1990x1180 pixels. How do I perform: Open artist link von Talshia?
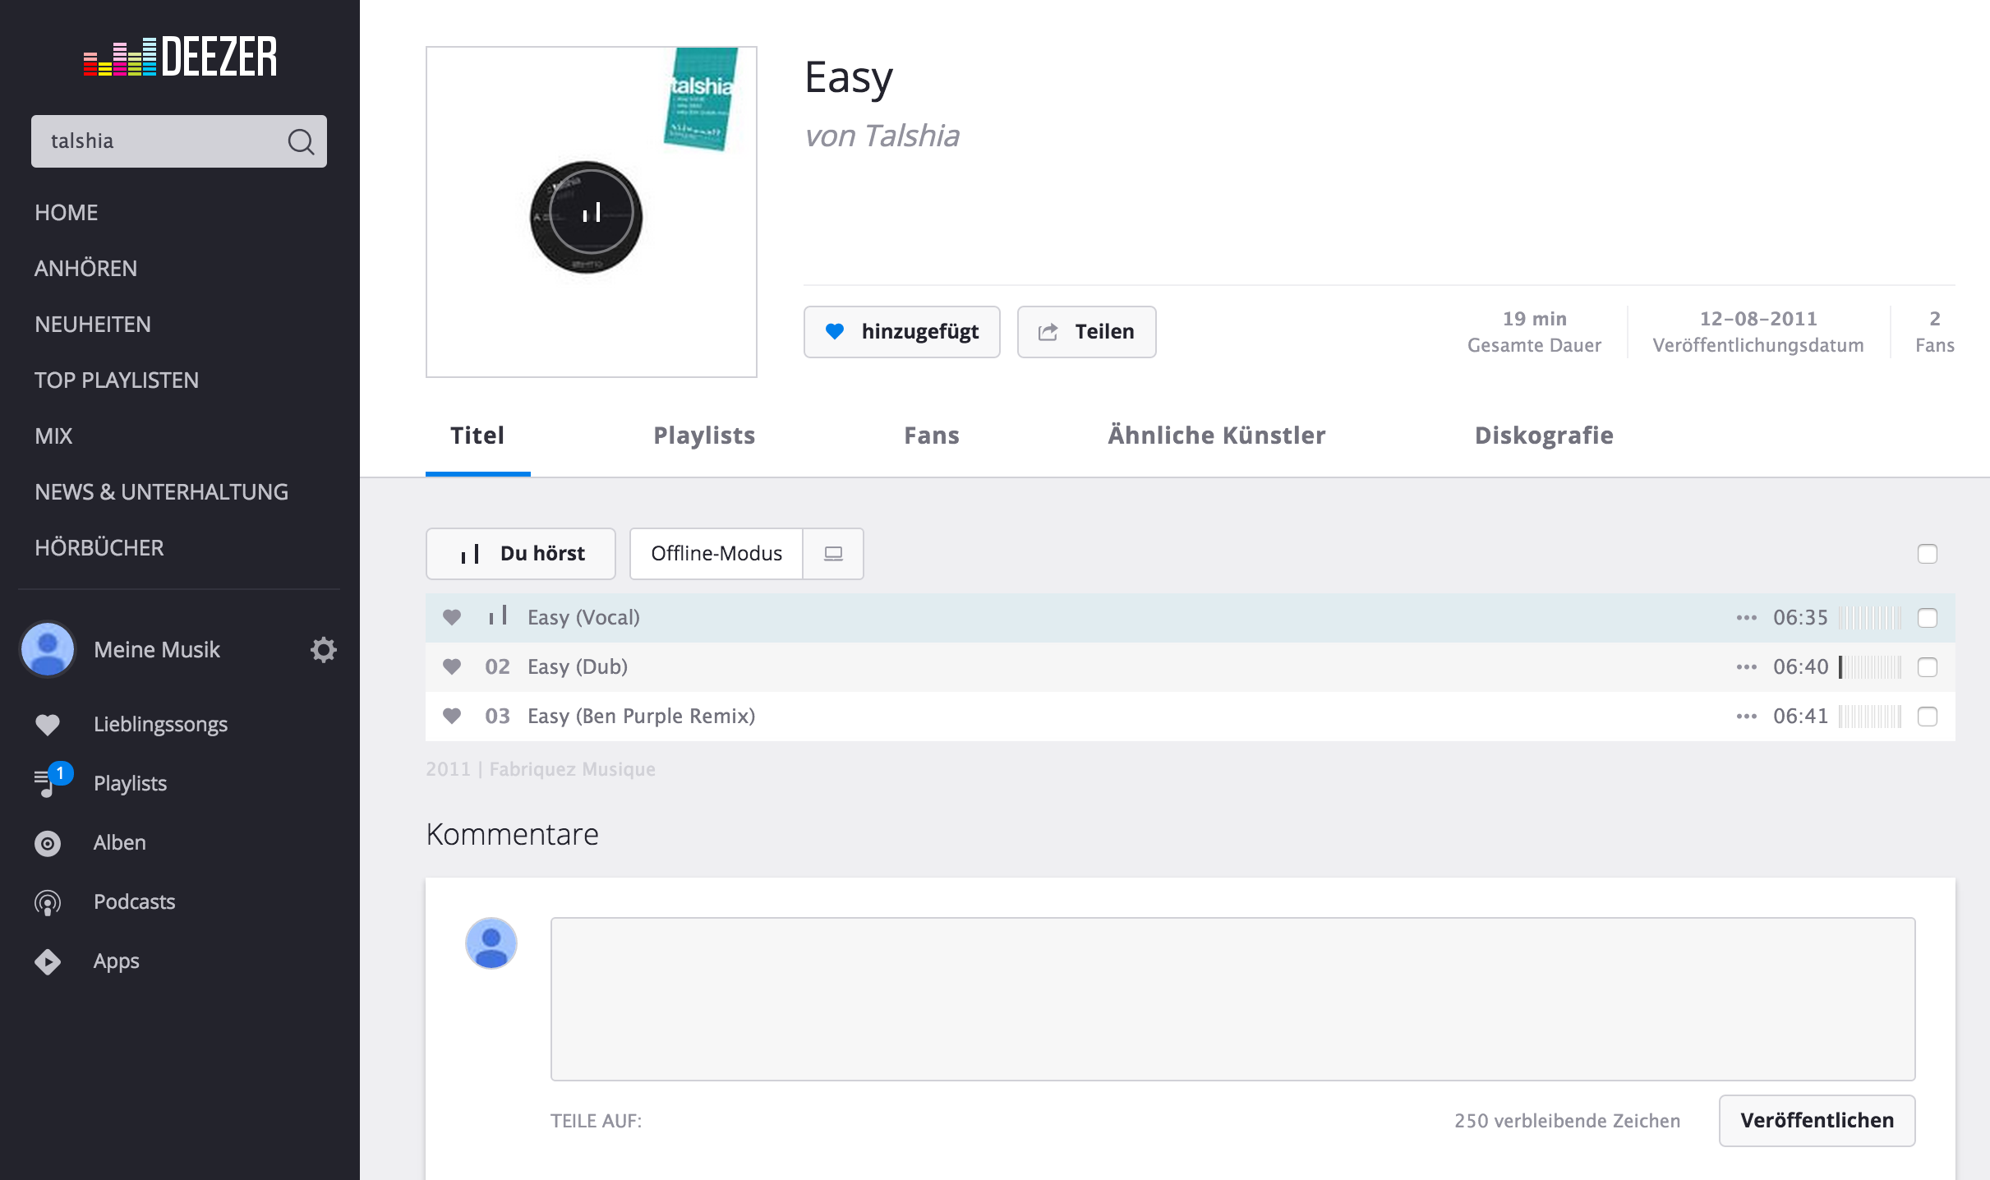pyautogui.click(x=882, y=136)
